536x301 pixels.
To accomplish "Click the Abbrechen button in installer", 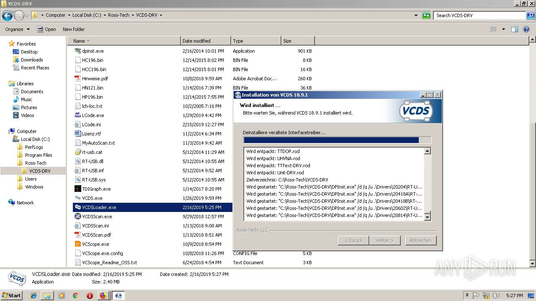I will (x=420, y=240).
